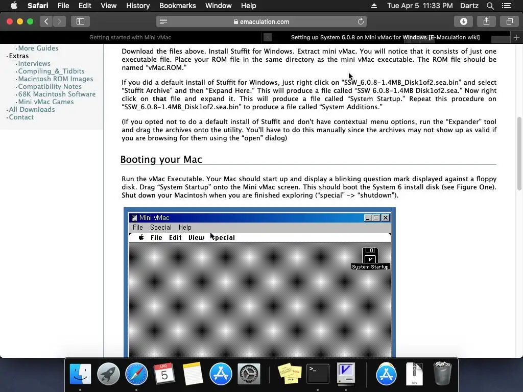The width and height of the screenshot is (523, 392).
Task: Open the Interviews link
Action: [x=34, y=63]
